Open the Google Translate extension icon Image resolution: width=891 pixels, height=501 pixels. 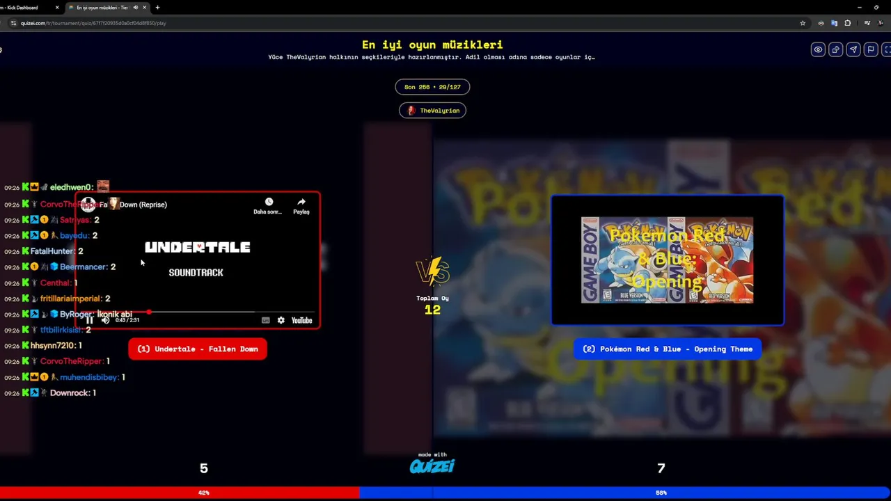coord(834,23)
